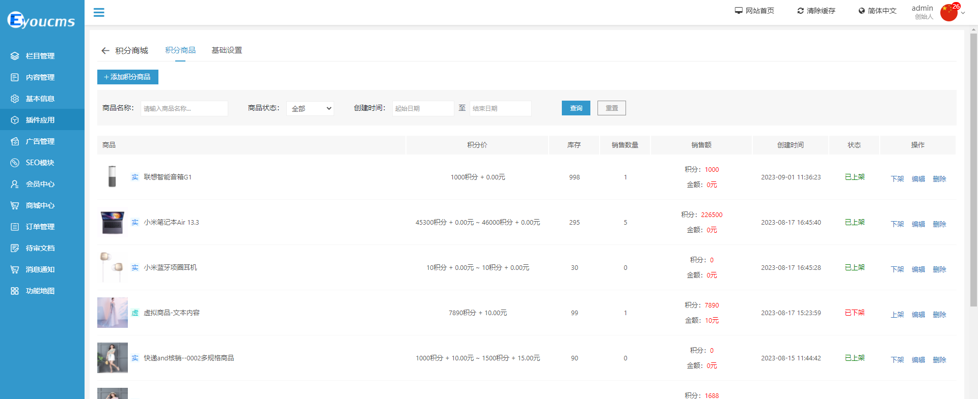The height and width of the screenshot is (399, 978).
Task: Toggle the hamburger sidebar menu icon
Action: pos(99,13)
